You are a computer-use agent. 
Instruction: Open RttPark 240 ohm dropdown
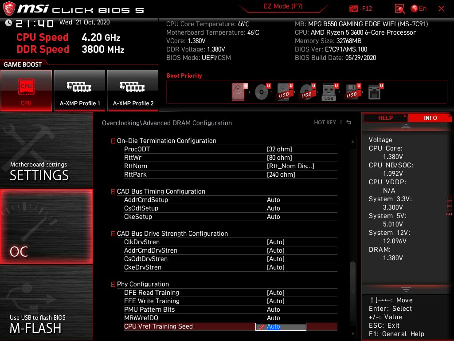[281, 174]
